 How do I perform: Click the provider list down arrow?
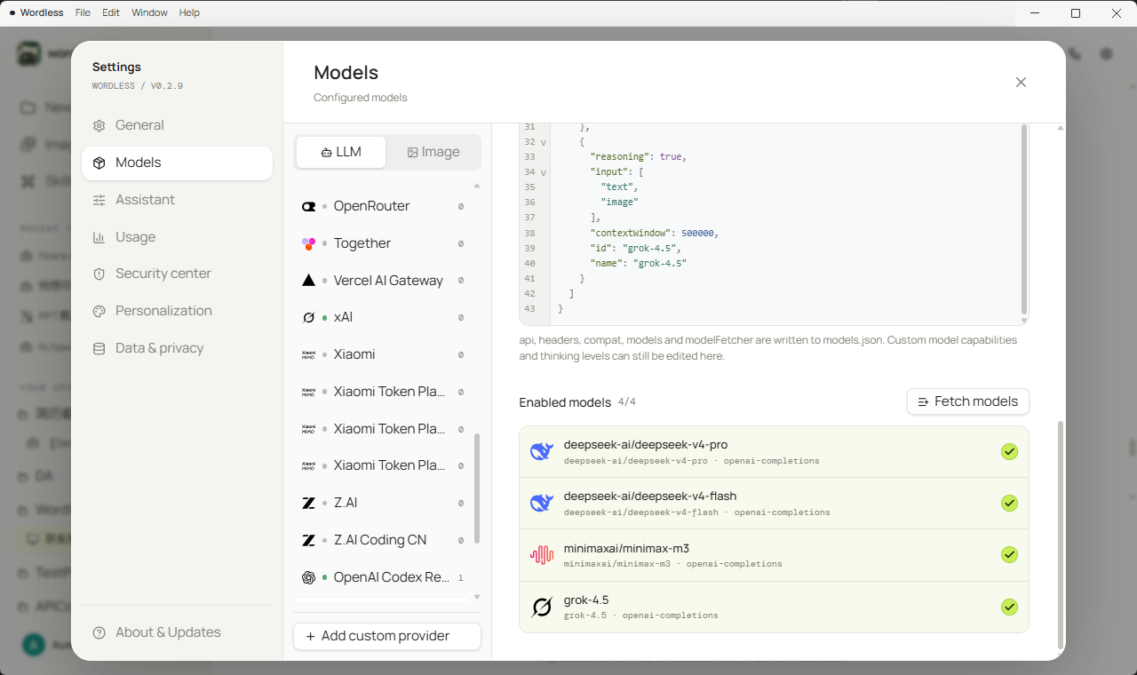coord(477,598)
